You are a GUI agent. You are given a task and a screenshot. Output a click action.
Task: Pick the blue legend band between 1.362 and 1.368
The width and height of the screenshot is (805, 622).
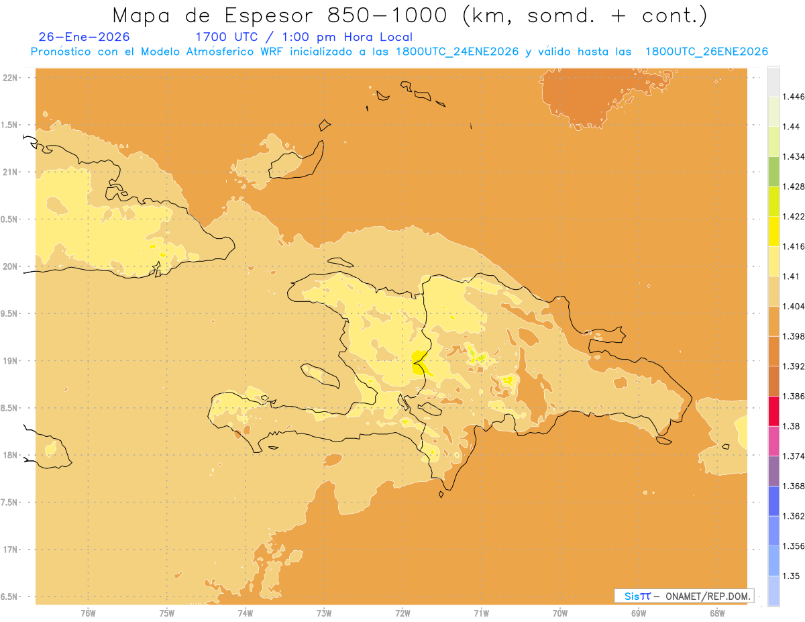773,501
